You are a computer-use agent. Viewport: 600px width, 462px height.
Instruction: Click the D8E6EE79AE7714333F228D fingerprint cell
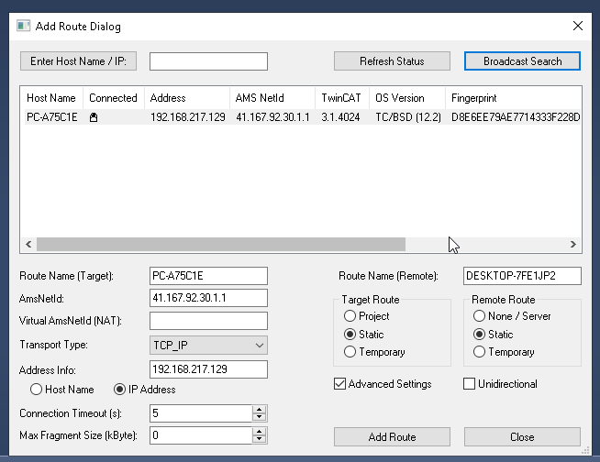(x=516, y=117)
